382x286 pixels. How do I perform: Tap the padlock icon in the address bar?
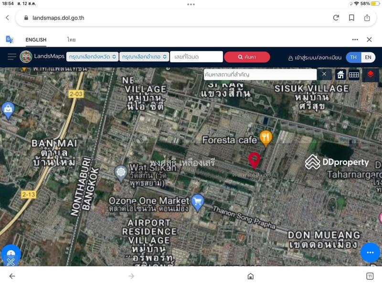point(26,18)
